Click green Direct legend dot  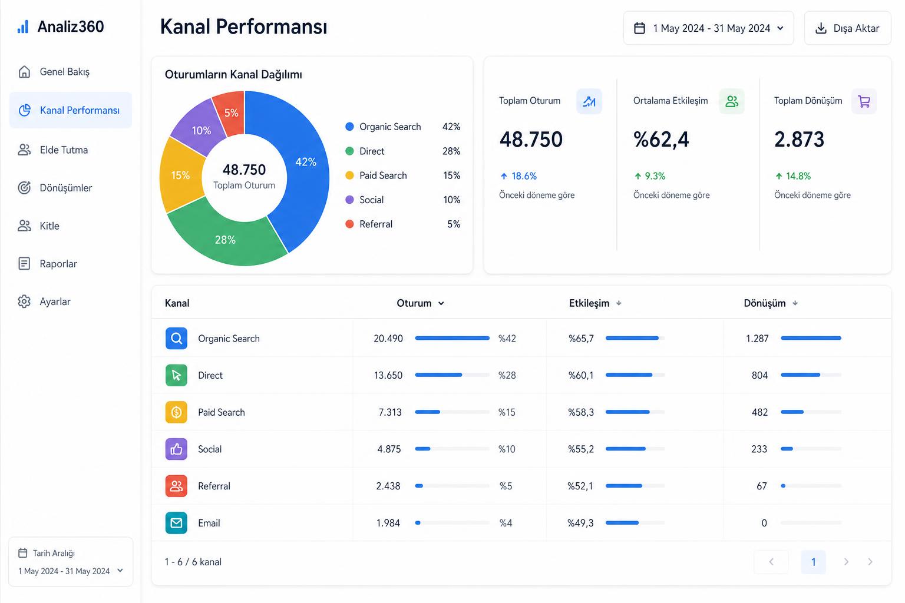[x=349, y=151]
